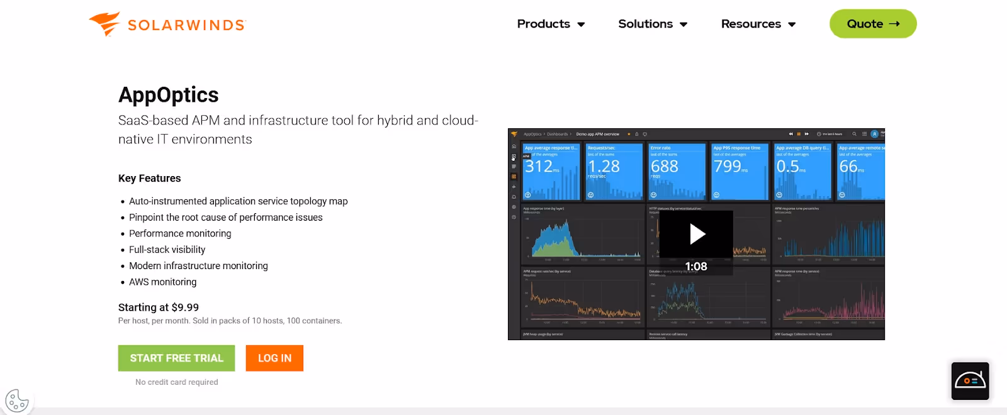The height and width of the screenshot is (415, 1007).
Task: Expand the Resources menu
Action: pos(758,24)
